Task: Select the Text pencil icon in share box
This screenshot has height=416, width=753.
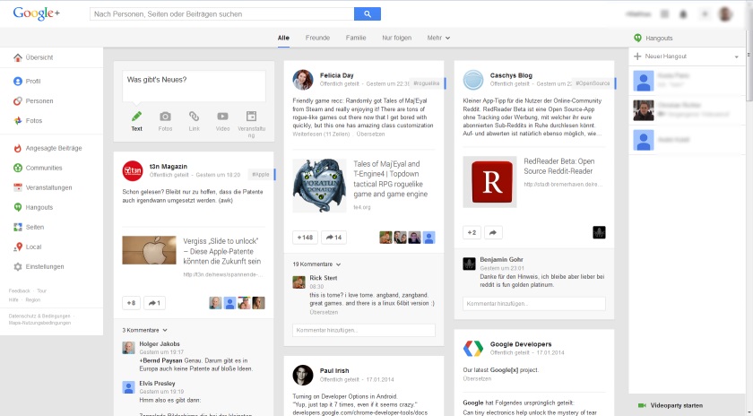Action: 136,117
